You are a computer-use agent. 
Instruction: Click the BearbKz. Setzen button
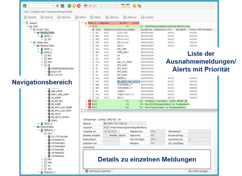pyautogui.click(x=118, y=135)
